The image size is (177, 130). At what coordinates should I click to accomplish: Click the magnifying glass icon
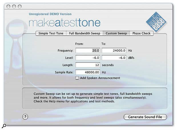pyautogui.click(x=4, y=126)
